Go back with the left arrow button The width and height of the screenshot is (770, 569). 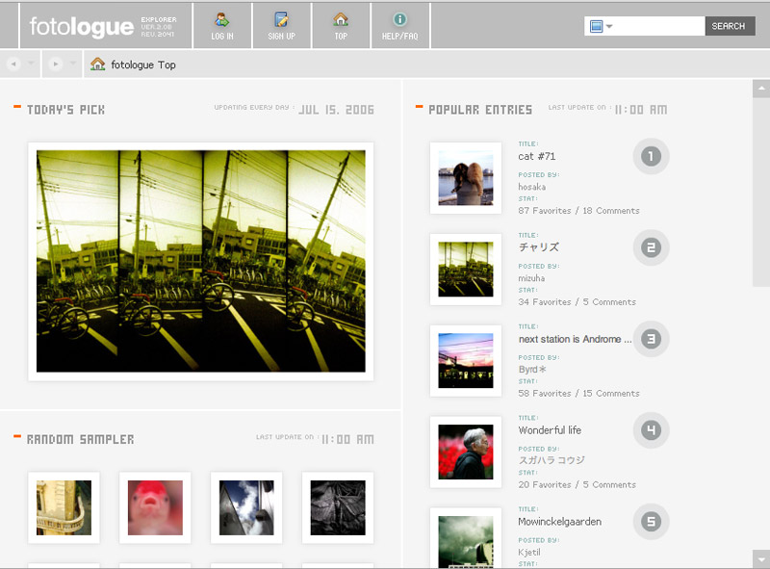coord(13,64)
